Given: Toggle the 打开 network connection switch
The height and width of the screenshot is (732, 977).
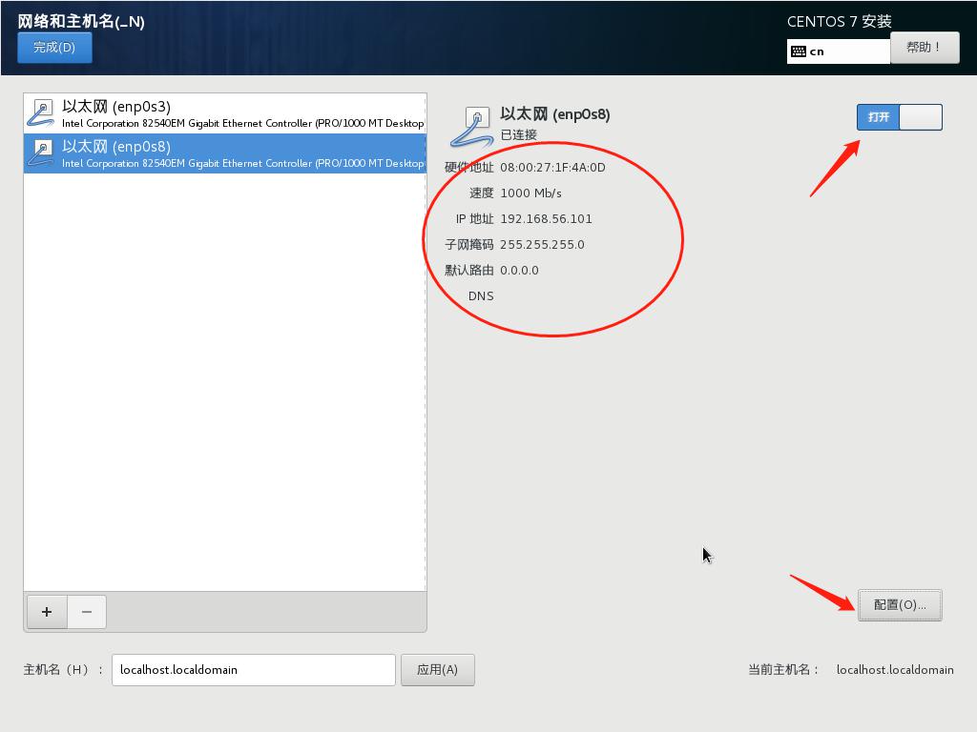Looking at the screenshot, I should coord(899,117).
